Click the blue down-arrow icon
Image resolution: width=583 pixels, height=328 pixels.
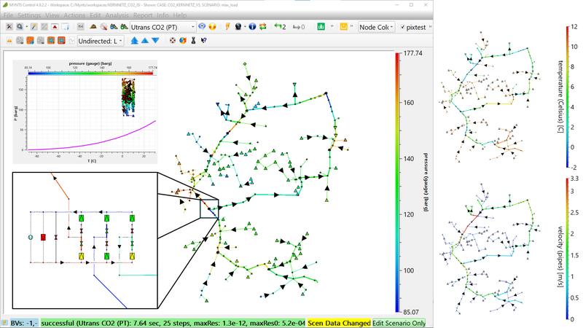click(155, 41)
